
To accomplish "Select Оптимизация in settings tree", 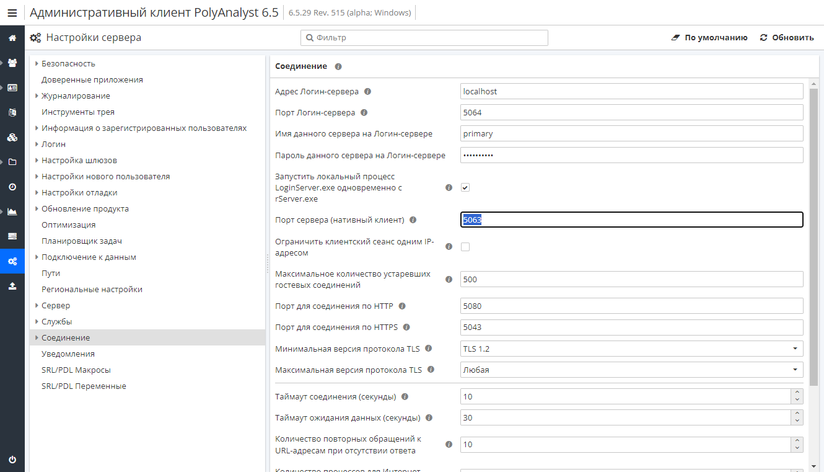I will point(68,225).
